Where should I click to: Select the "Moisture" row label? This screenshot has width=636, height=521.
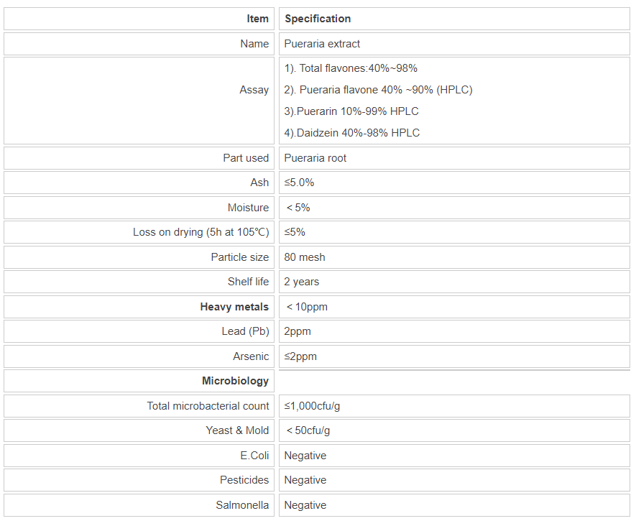click(248, 208)
